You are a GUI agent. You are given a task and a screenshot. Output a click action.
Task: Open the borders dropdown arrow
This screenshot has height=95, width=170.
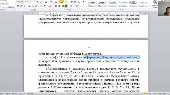point(83,6)
